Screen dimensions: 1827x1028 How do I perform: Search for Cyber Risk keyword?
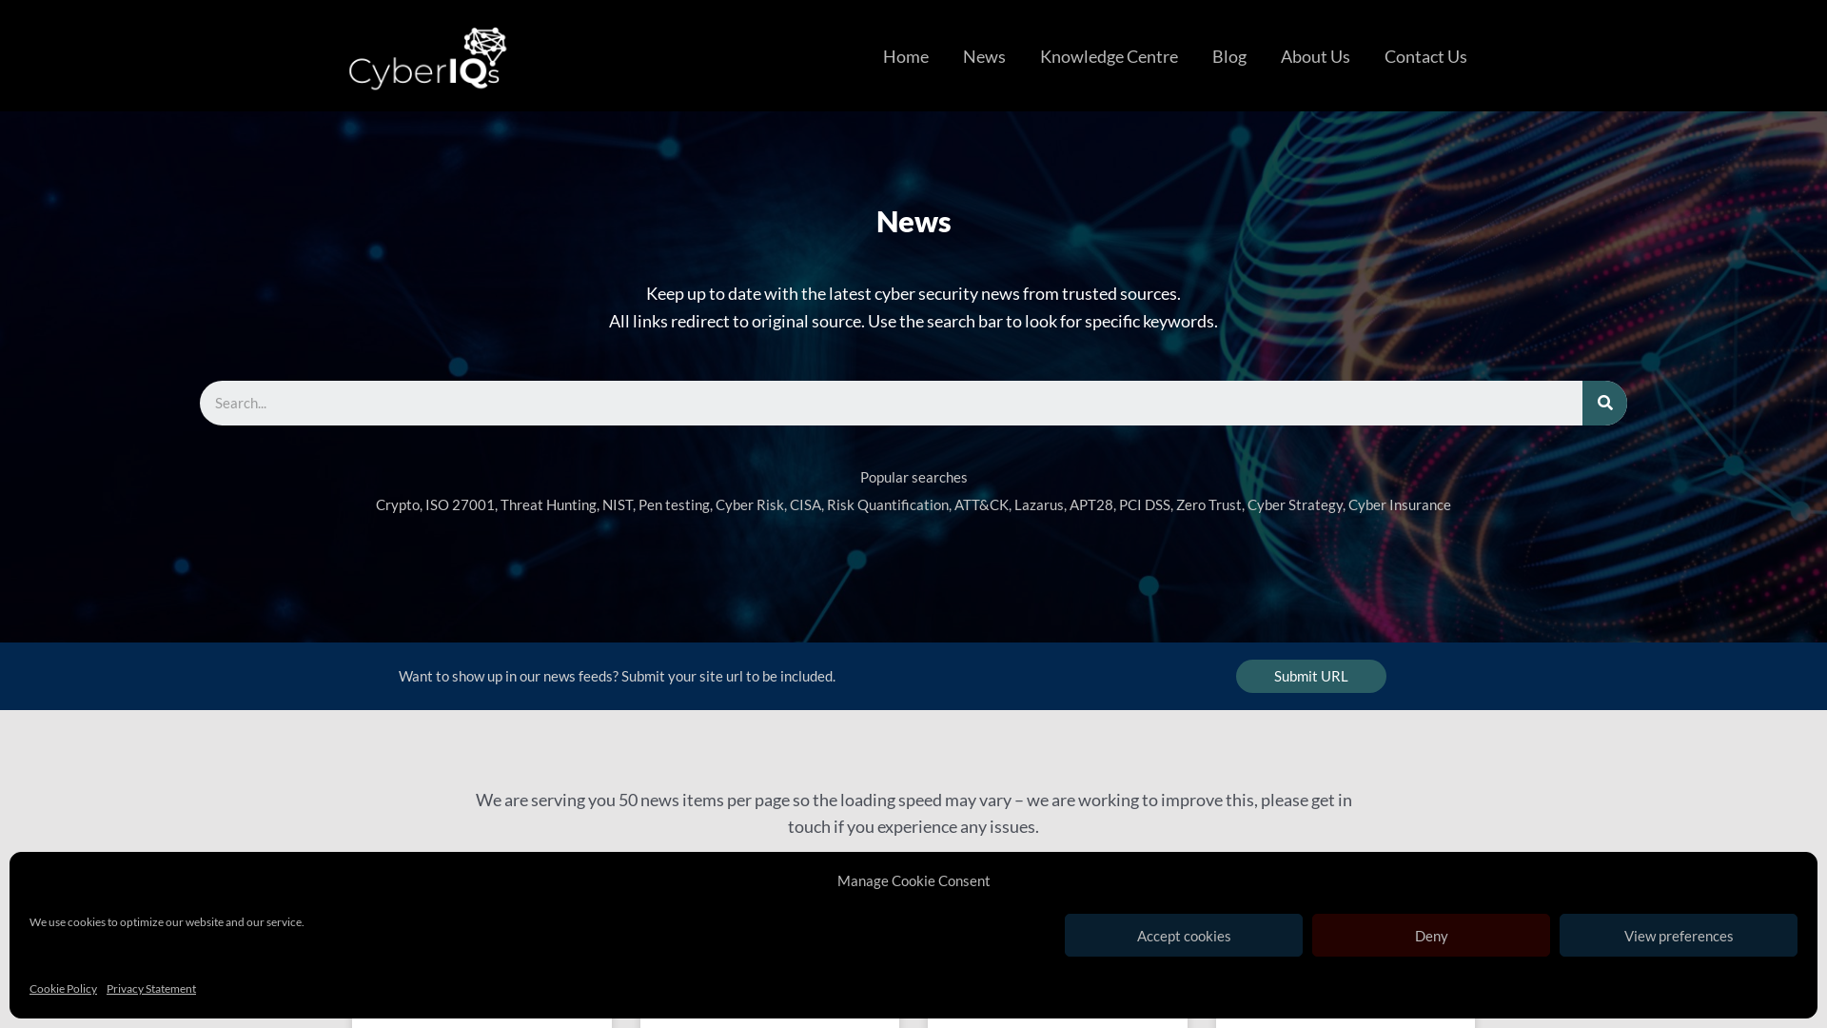[749, 504]
